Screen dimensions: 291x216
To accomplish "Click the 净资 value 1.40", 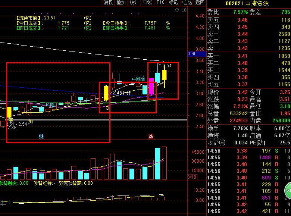I will click(242, 136).
